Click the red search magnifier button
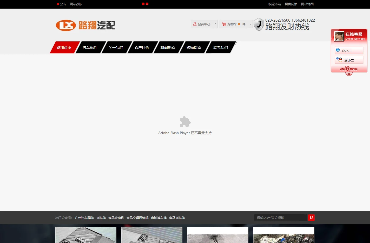Viewport: 370px width, 243px height. click(x=311, y=217)
